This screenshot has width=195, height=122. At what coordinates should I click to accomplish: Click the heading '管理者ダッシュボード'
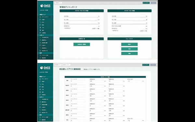click(68, 7)
